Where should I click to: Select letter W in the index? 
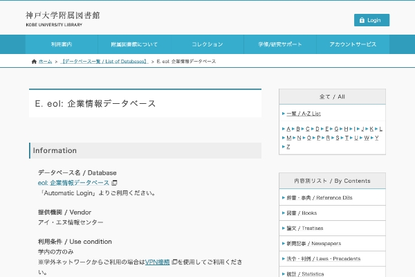tap(367, 138)
